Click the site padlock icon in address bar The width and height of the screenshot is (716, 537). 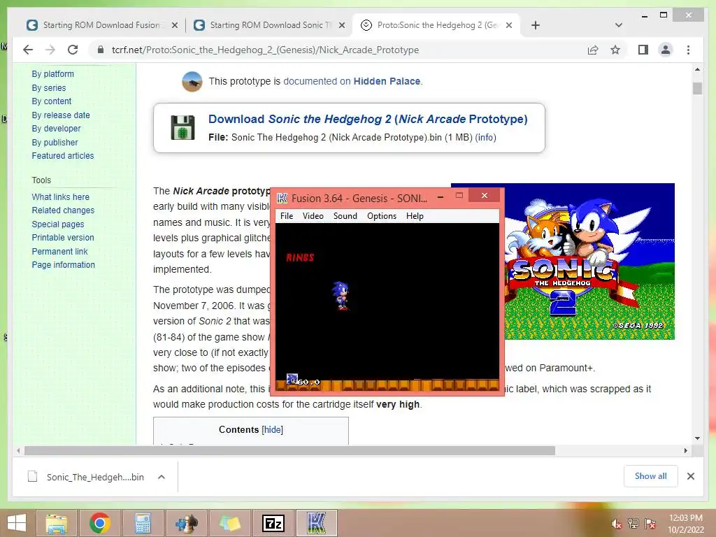click(x=101, y=50)
